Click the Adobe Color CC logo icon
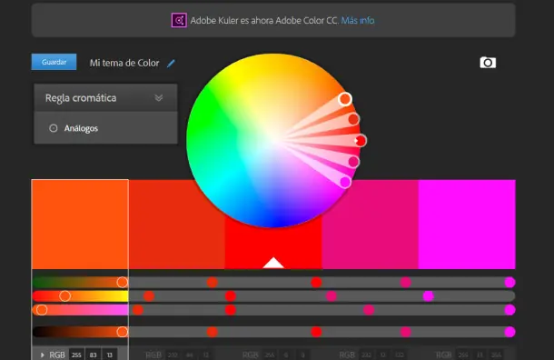554x360 pixels. (179, 20)
